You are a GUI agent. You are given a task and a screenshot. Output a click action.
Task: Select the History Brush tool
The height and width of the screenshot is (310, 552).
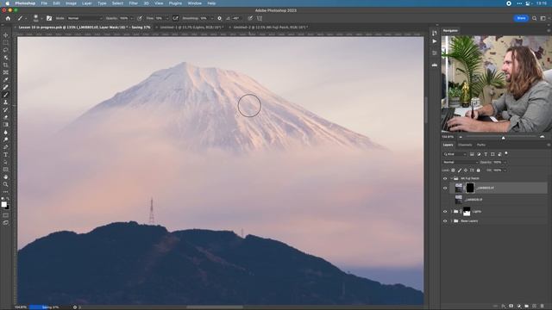(6, 109)
